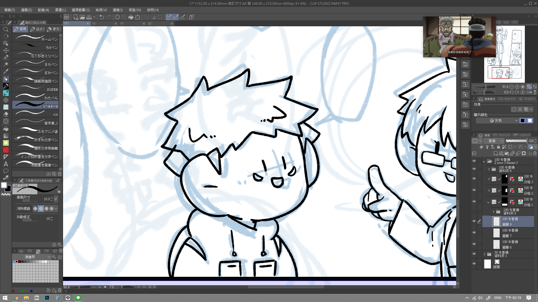Select the Selection pen tool
This screenshot has height=302, width=538.
click(x=6, y=57)
